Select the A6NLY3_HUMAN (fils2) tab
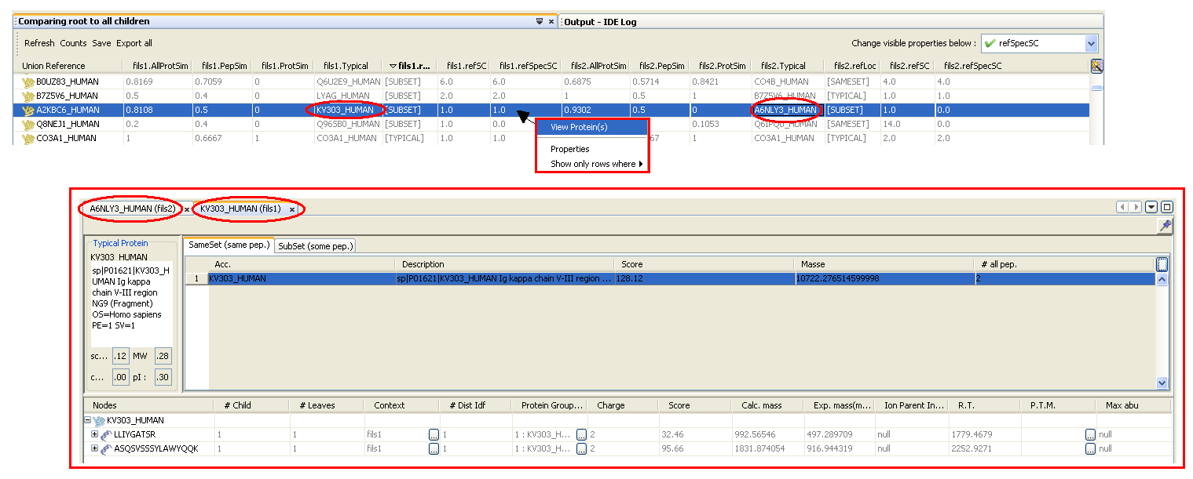 point(132,209)
